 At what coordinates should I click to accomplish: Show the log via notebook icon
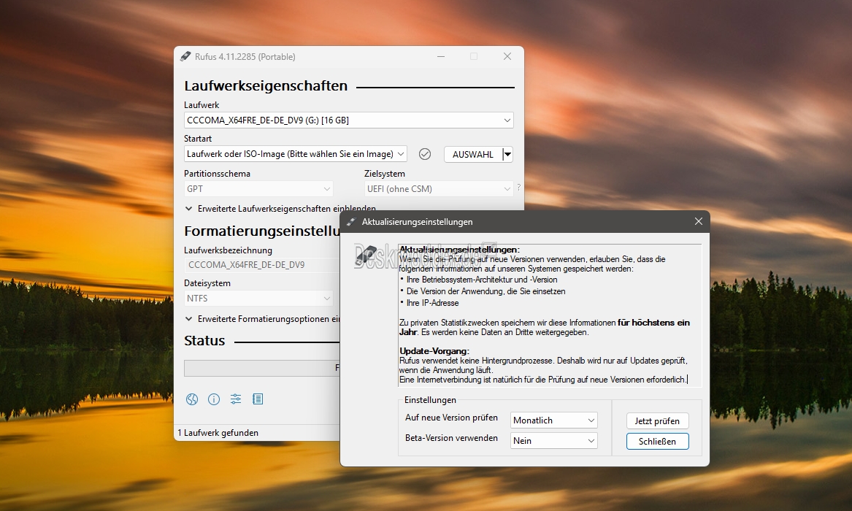click(x=258, y=399)
